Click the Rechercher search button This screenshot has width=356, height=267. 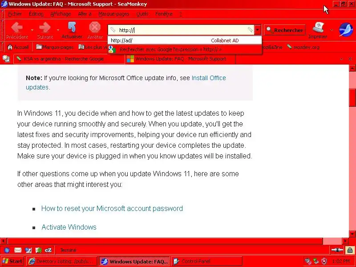[285, 30]
